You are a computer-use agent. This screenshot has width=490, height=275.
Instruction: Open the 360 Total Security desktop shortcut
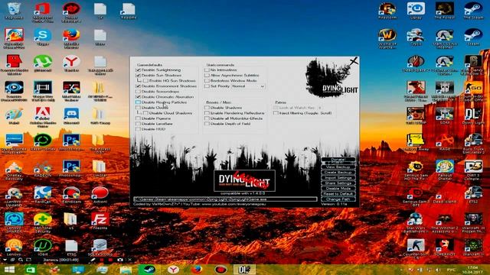[x=43, y=222]
